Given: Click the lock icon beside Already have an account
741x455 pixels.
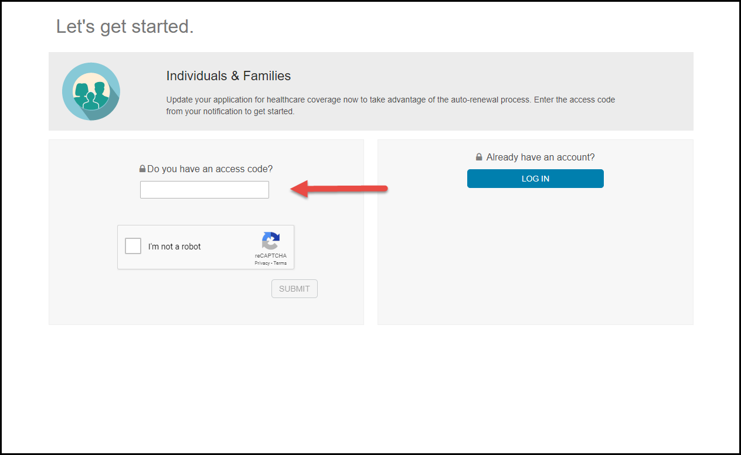Looking at the screenshot, I should click(479, 157).
